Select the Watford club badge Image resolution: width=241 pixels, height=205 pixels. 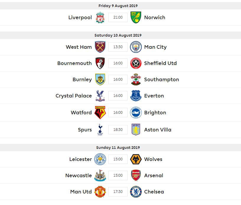pos(100,113)
